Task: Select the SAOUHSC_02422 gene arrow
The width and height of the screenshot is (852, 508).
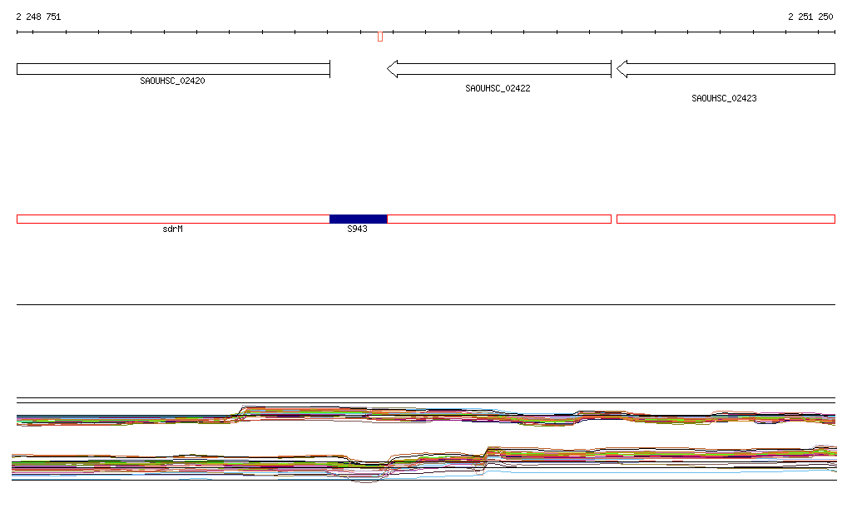Action: 499,69
